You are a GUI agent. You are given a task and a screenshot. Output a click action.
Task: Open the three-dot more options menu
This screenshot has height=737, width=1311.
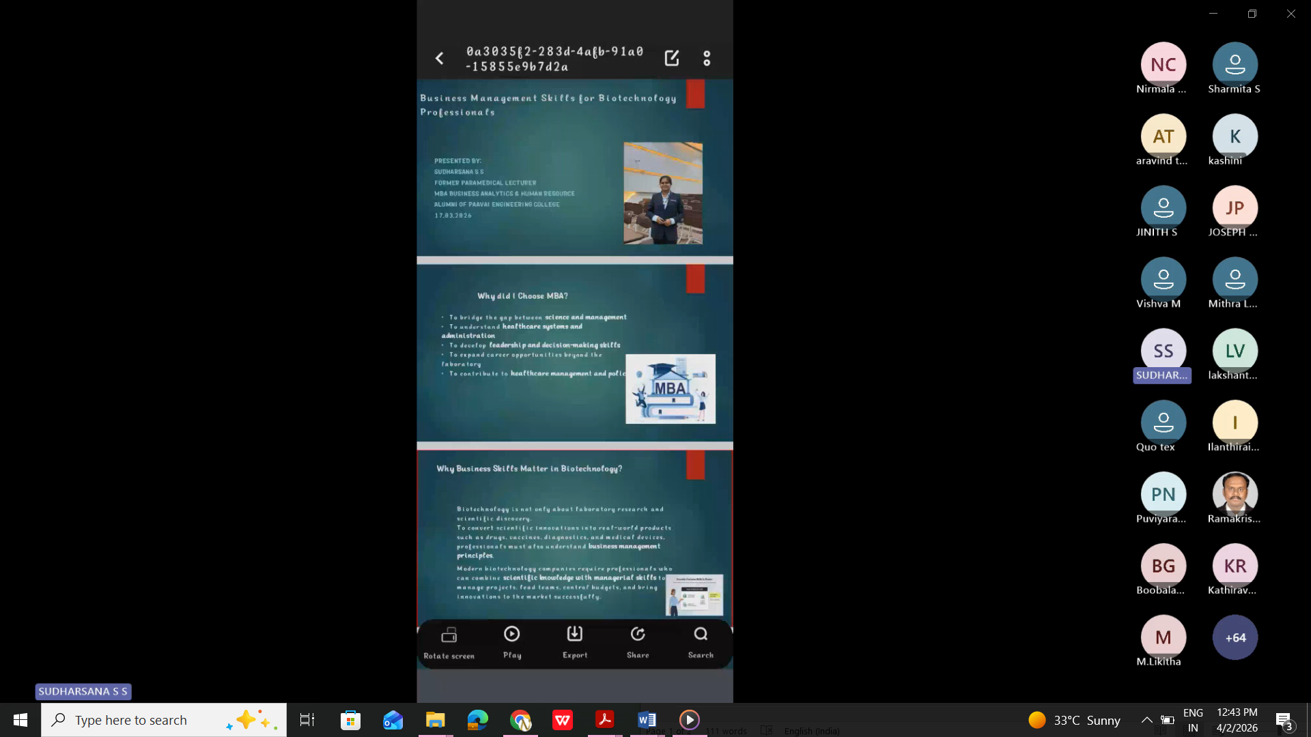coord(707,59)
